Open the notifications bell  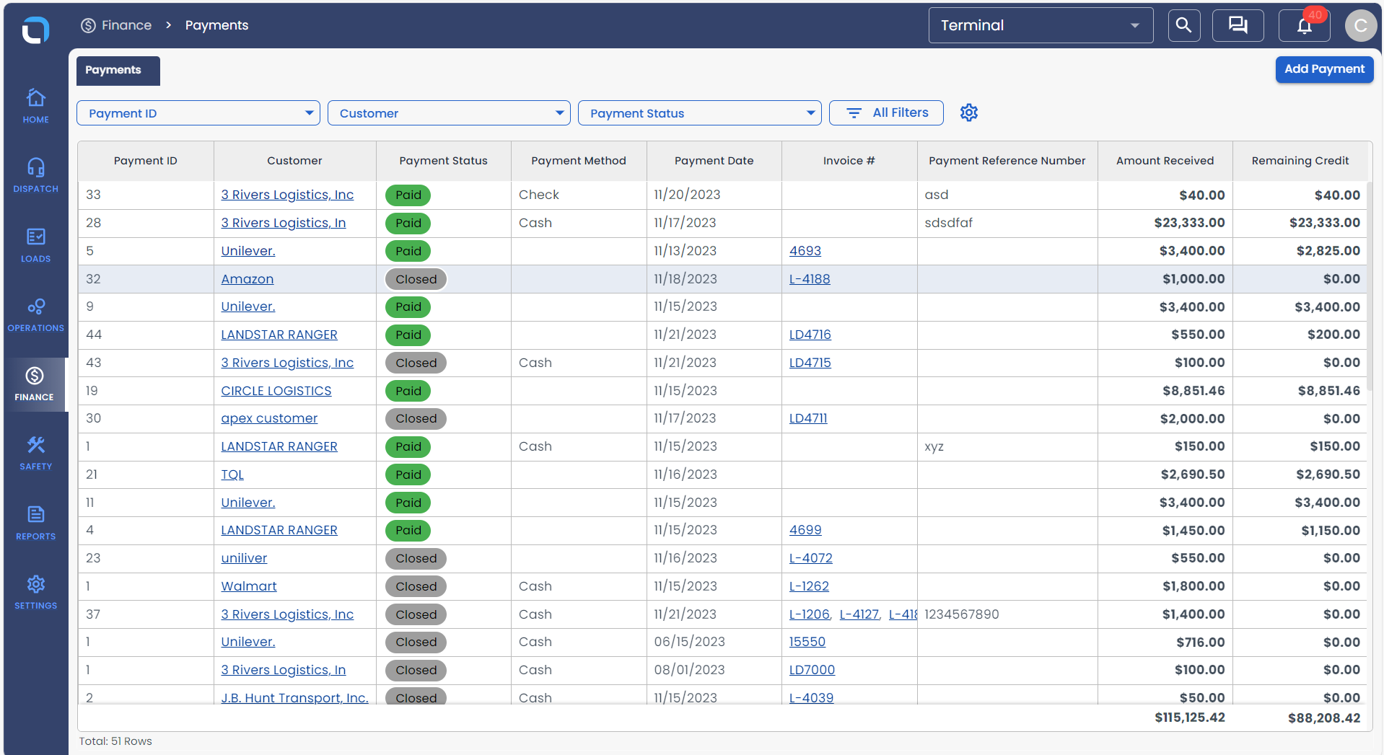click(1304, 26)
